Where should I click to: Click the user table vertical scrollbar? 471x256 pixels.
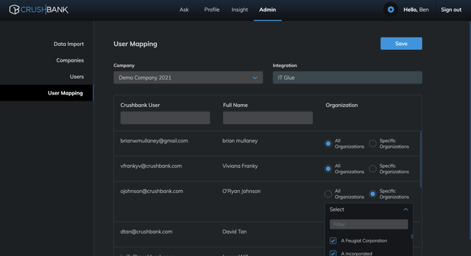point(421,159)
